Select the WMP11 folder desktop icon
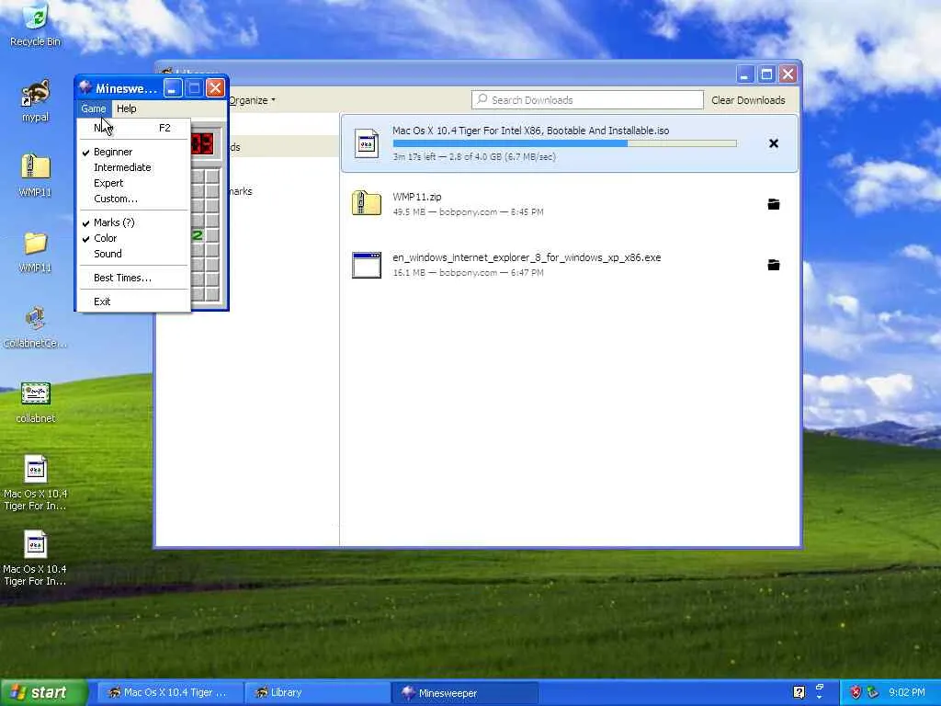This screenshot has width=941, height=706. pos(36,250)
